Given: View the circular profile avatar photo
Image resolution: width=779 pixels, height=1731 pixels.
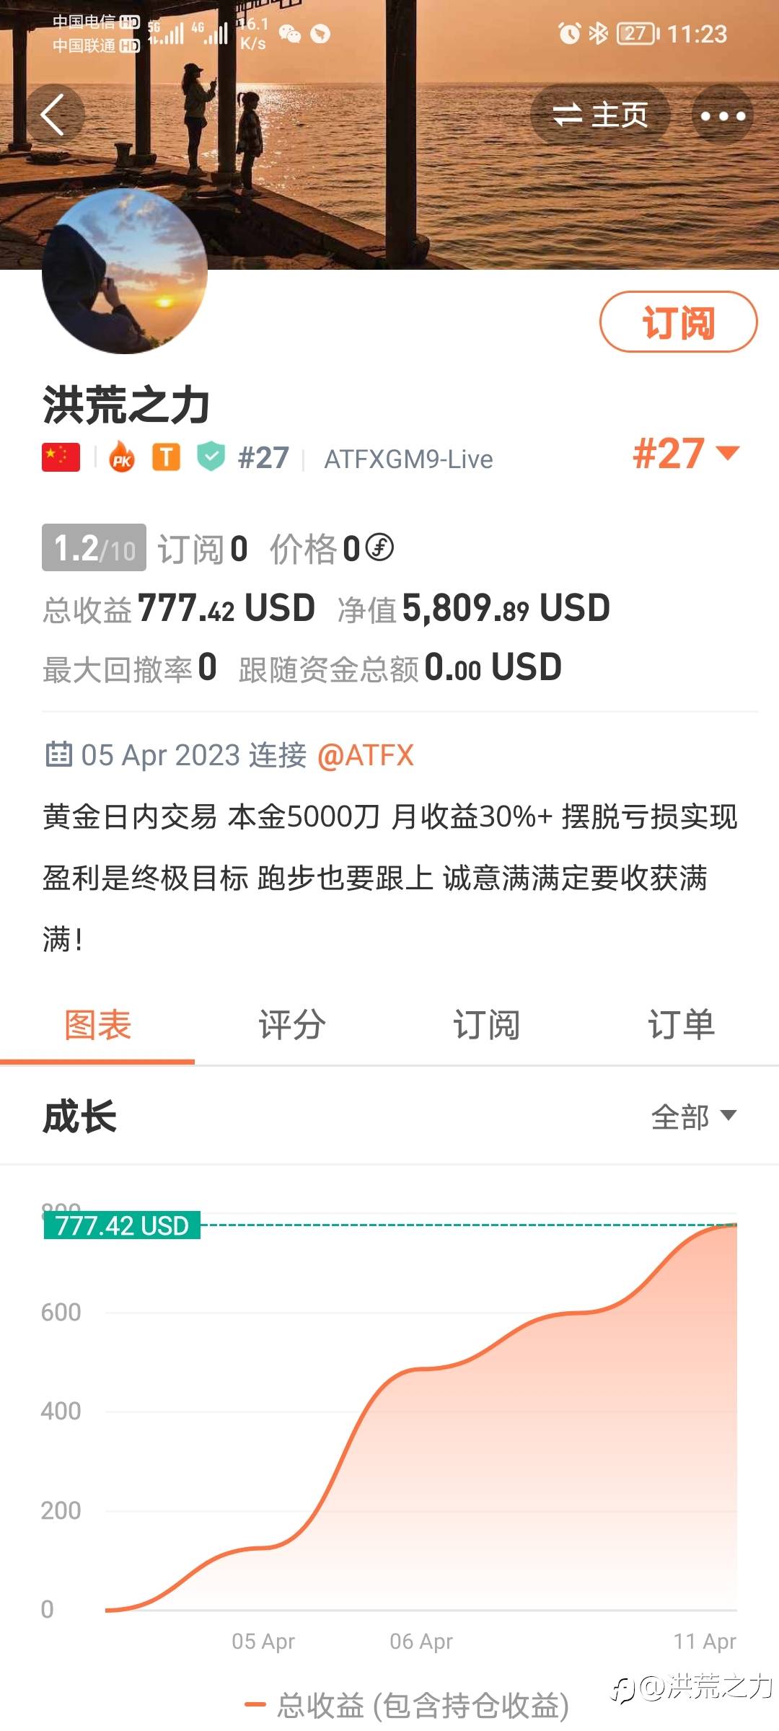Looking at the screenshot, I should click(x=125, y=271).
